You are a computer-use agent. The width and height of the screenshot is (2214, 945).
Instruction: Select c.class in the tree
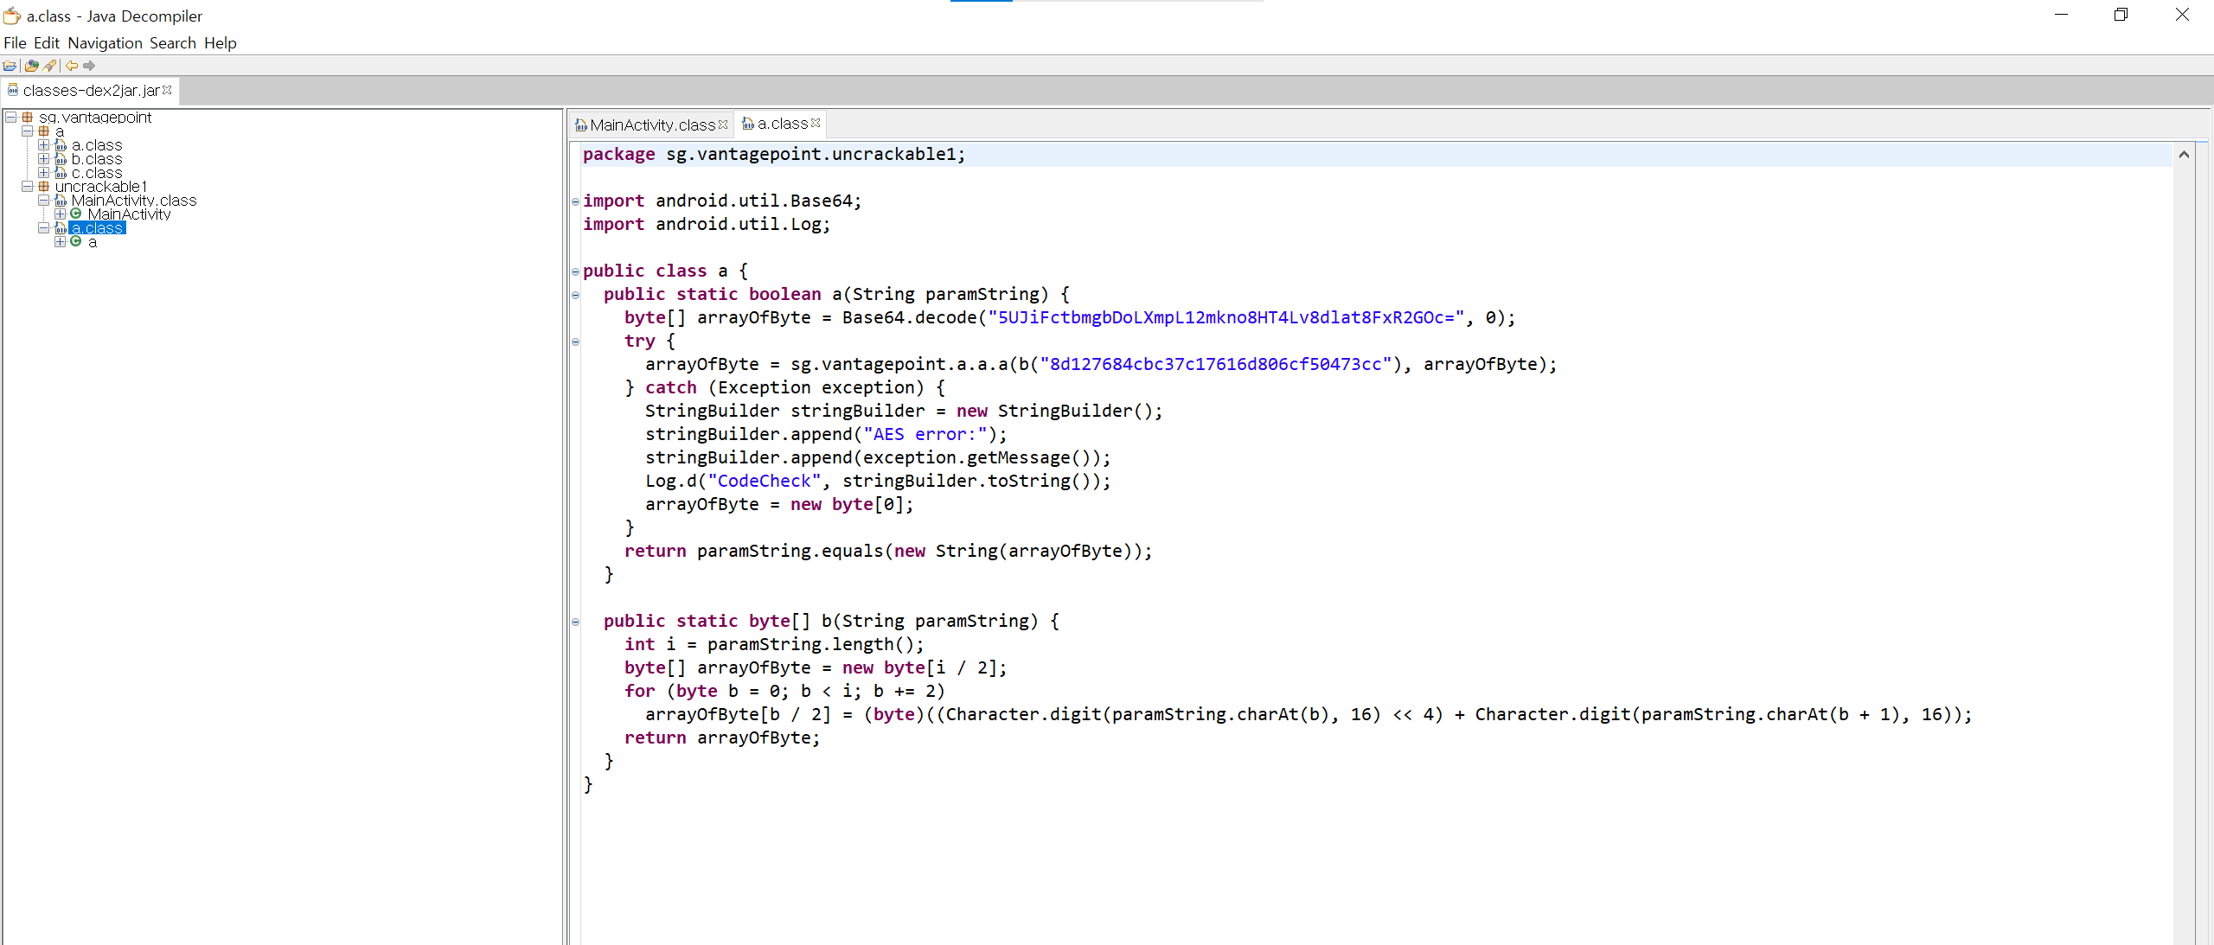[x=97, y=173]
